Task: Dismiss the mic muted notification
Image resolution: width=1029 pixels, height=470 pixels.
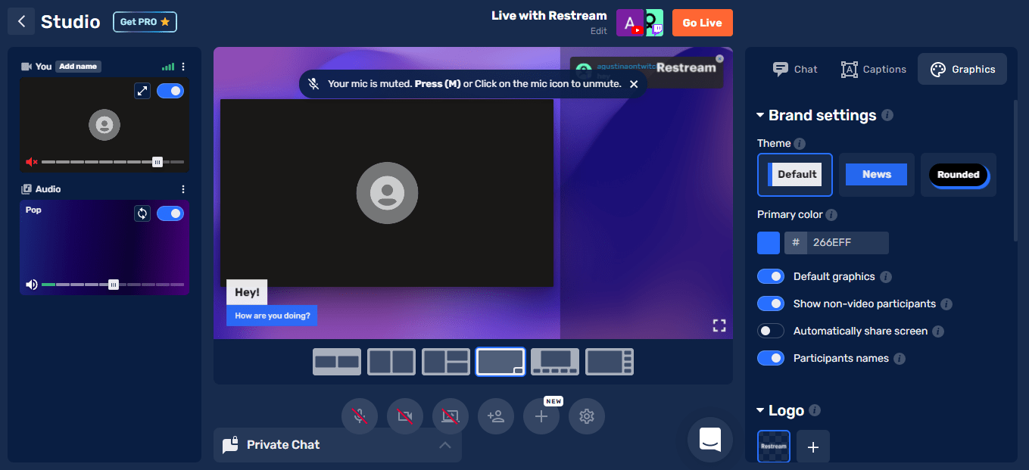Action: tap(635, 84)
